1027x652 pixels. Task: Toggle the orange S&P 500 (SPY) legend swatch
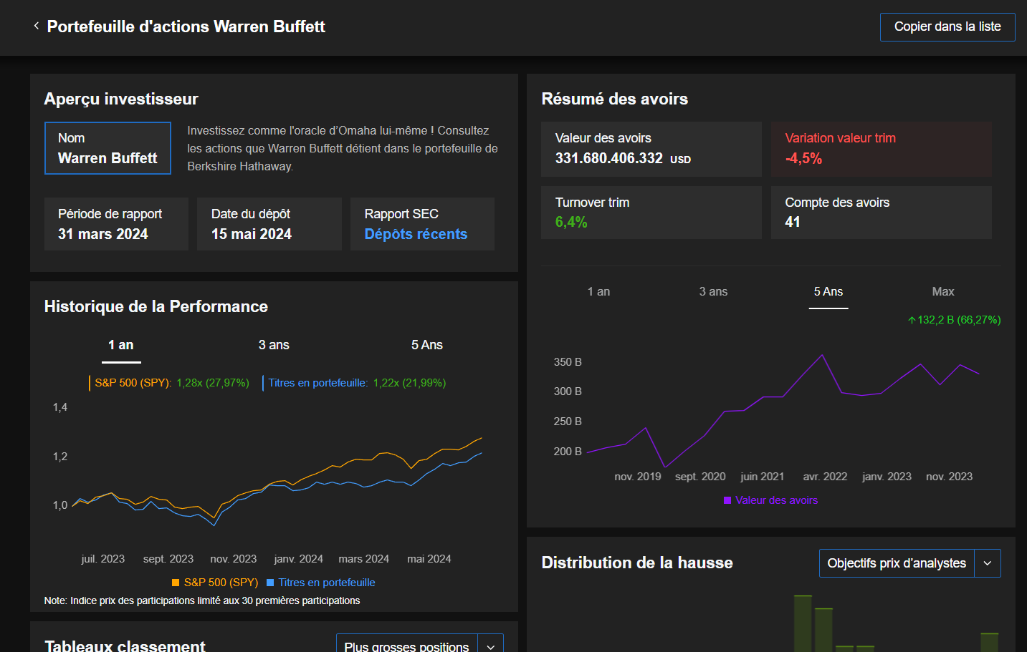(x=176, y=583)
